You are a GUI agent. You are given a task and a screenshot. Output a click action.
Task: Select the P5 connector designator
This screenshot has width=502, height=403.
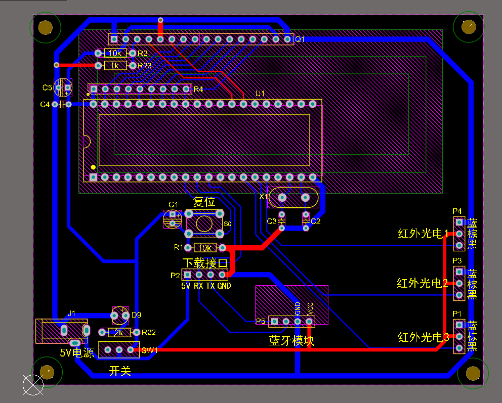click(261, 321)
